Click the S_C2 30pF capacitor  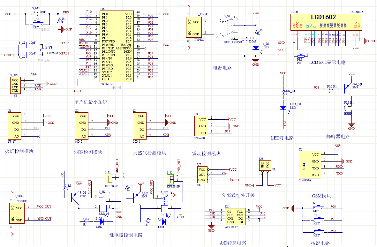pyautogui.click(x=27, y=55)
